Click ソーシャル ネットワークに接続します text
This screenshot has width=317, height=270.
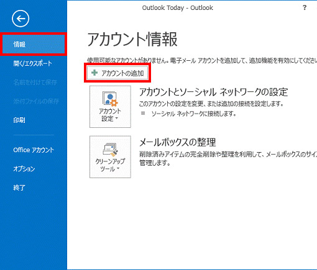(x=194, y=114)
